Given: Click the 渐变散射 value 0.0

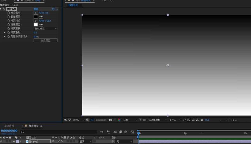Looking at the screenshot, I should tap(35, 33).
